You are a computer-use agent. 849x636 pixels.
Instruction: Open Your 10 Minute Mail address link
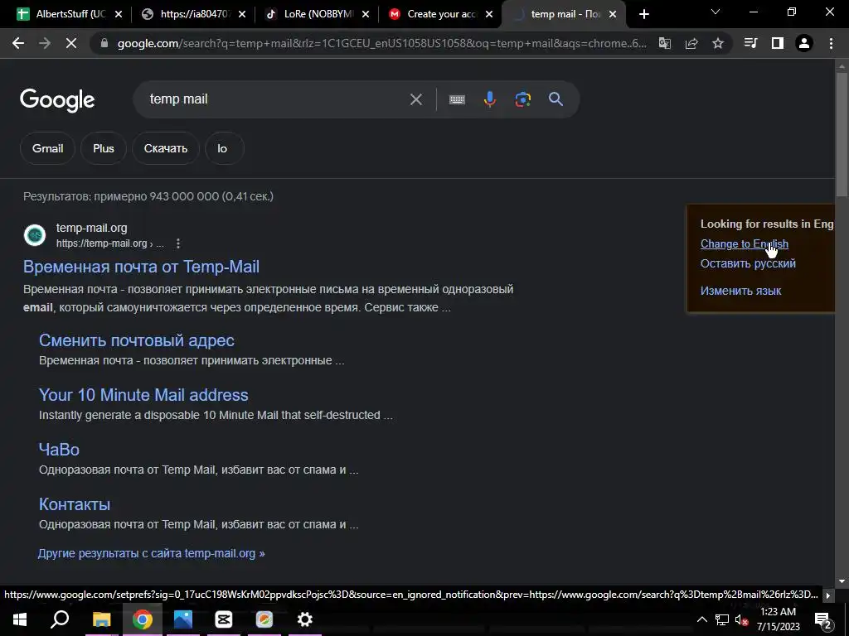click(x=143, y=395)
